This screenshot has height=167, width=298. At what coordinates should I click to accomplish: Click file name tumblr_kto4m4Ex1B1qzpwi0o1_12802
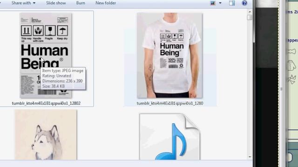[x=46, y=103]
